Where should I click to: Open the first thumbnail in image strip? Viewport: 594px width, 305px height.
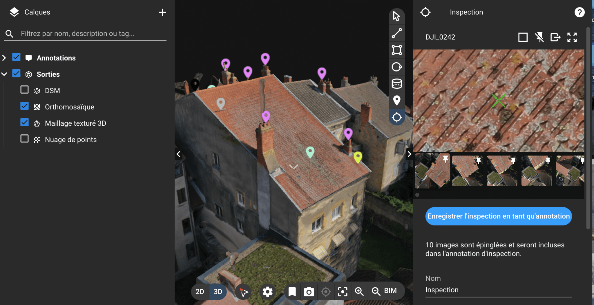click(432, 171)
